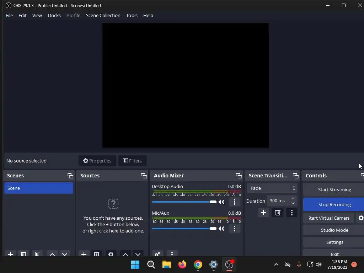Click the Mic/Aux 0.0 dB value
This screenshot has height=273, width=364.
(x=235, y=213)
